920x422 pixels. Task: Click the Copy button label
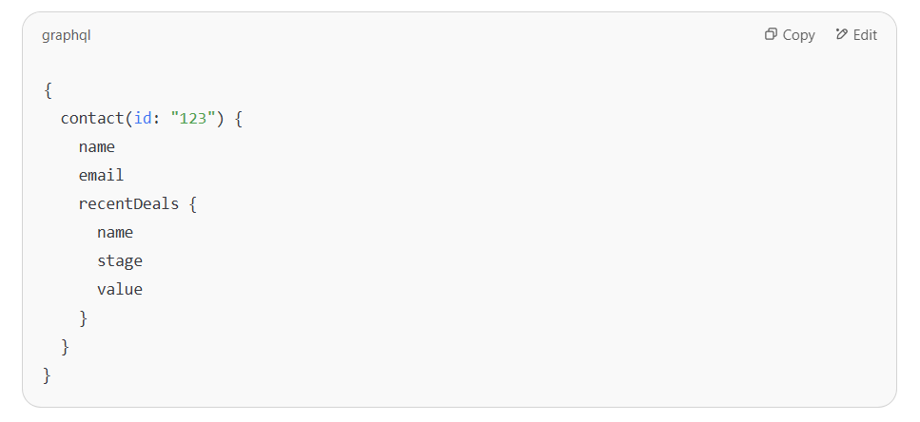point(798,35)
